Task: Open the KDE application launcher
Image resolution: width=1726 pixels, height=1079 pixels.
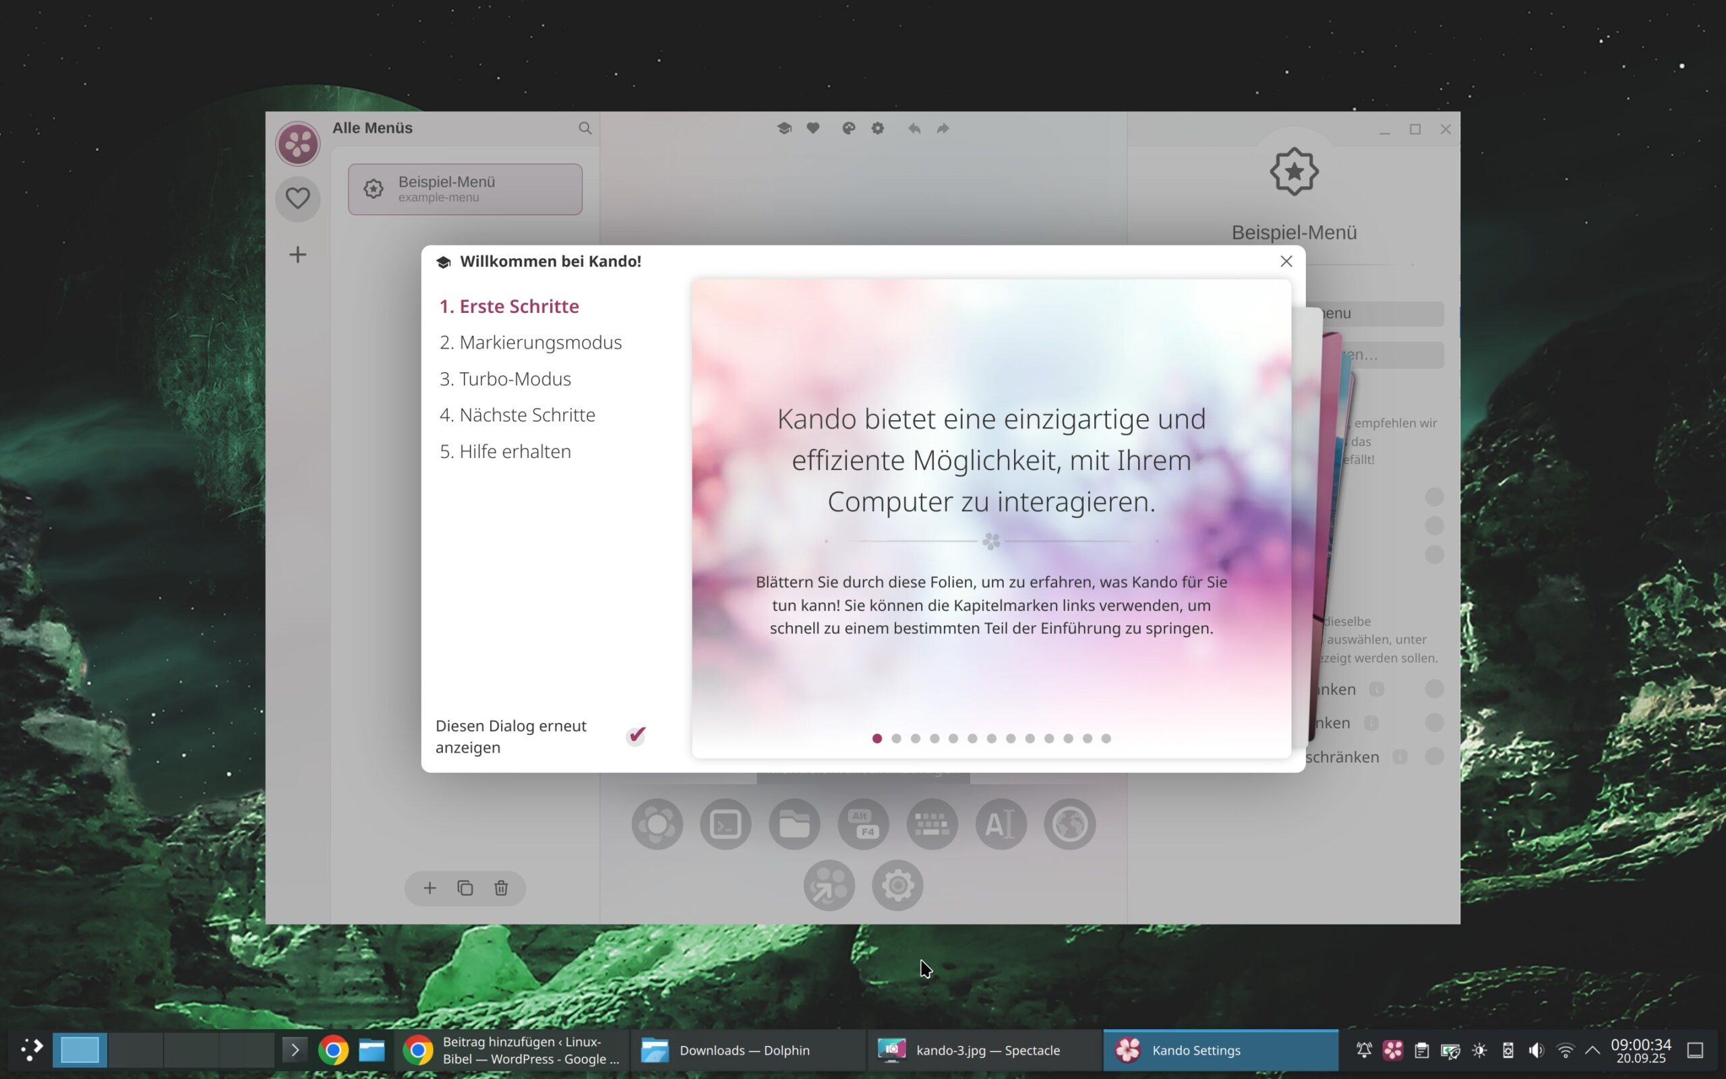Action: click(32, 1050)
